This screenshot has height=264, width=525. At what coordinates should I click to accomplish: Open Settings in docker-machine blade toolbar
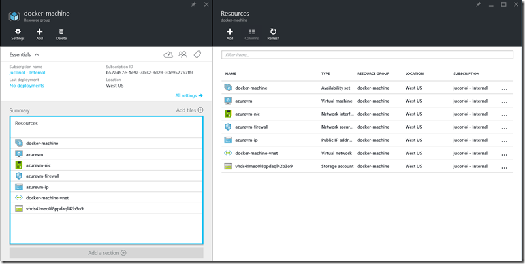pyautogui.click(x=18, y=34)
